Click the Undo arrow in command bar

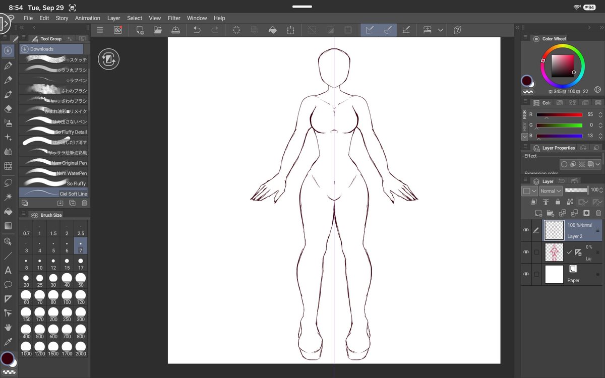(x=197, y=30)
